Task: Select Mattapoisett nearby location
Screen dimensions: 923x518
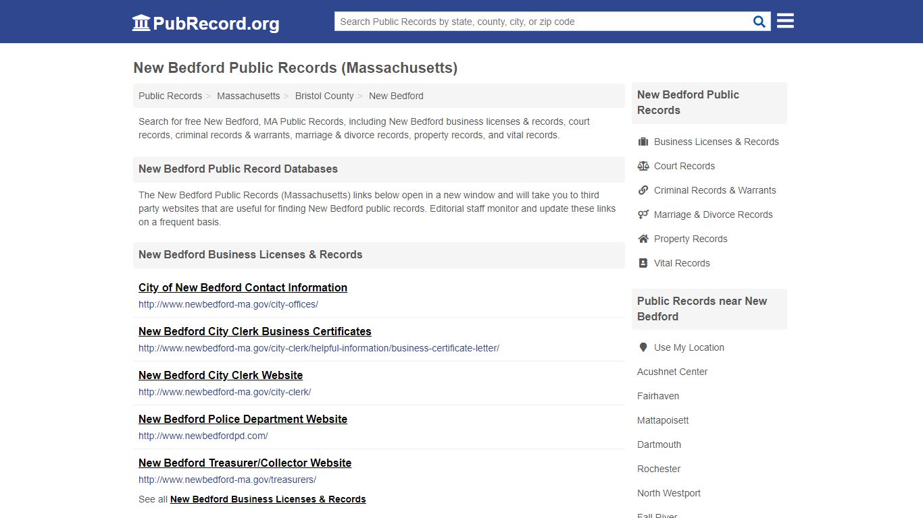Action: tap(663, 420)
